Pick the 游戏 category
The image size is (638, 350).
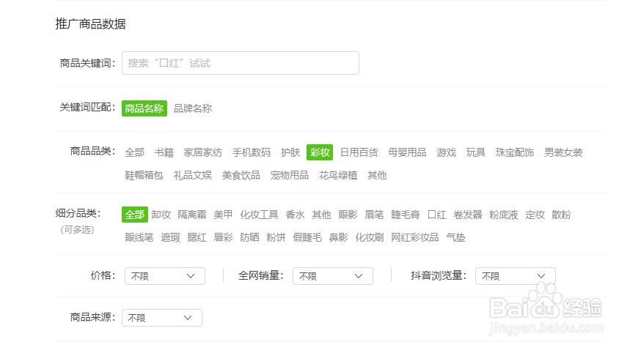click(x=447, y=152)
